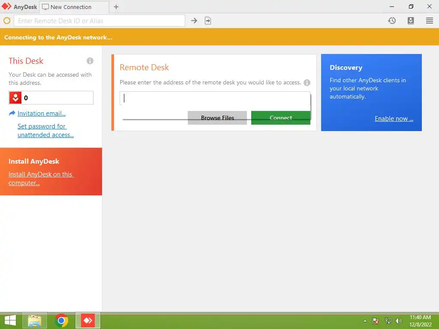Click the This Desk address field
439x329 pixels.
point(51,98)
